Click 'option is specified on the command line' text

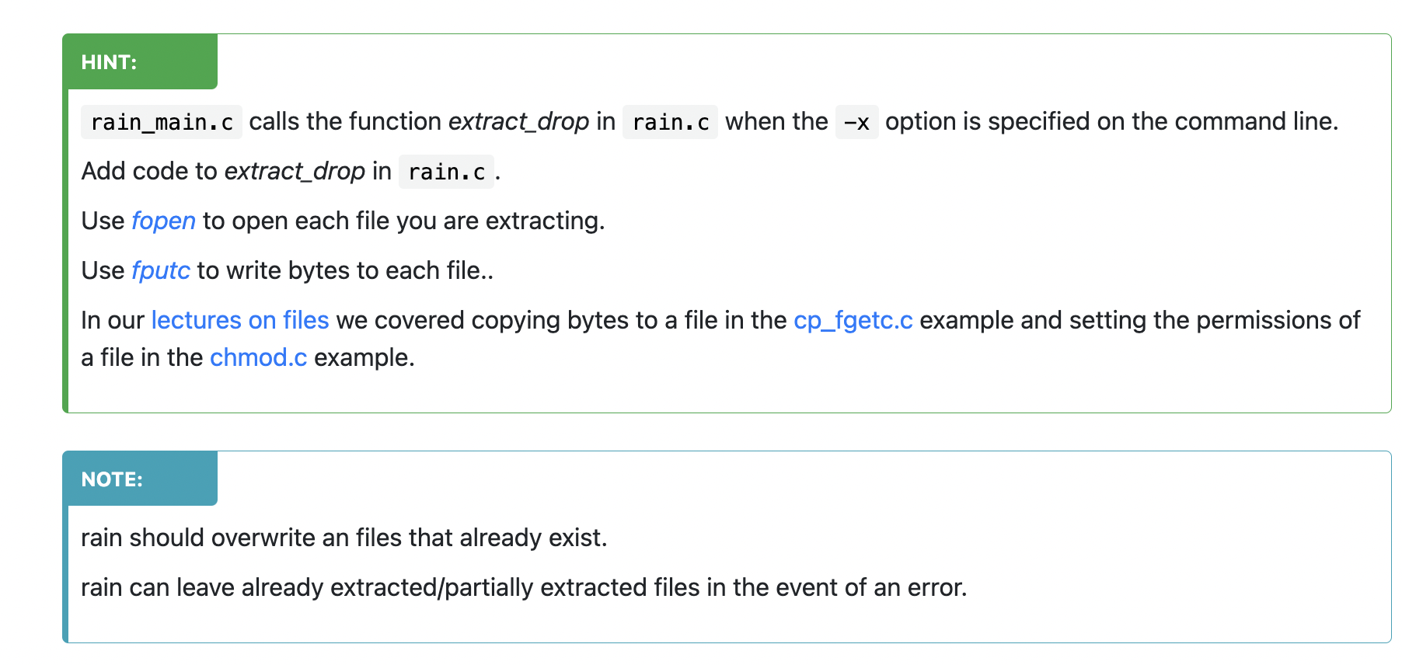(1111, 122)
